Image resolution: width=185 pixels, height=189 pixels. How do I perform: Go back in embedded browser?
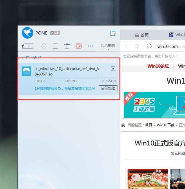(126, 46)
